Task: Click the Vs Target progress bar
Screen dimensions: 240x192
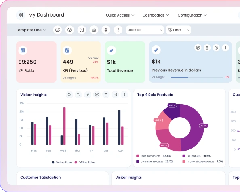Action: (x=197, y=78)
